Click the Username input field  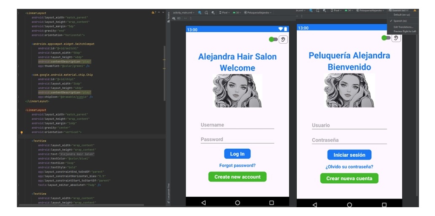[x=237, y=125]
